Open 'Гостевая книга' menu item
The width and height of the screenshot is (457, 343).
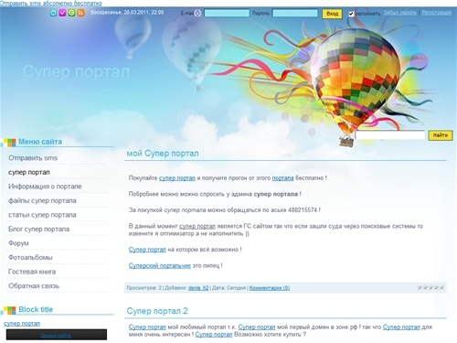[x=32, y=272]
